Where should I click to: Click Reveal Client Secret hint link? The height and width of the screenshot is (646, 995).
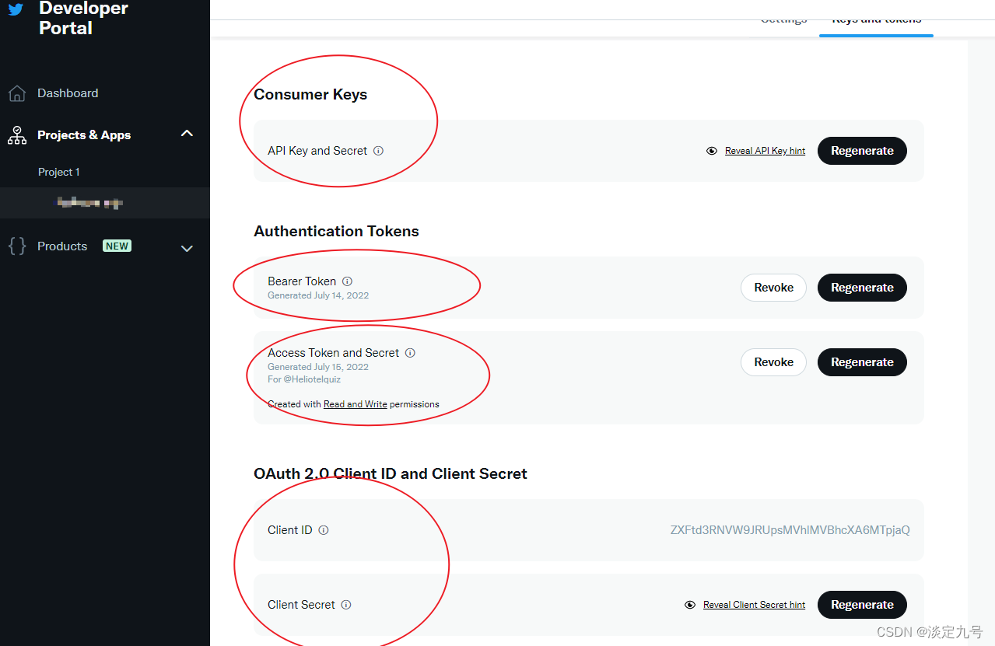pyautogui.click(x=754, y=605)
